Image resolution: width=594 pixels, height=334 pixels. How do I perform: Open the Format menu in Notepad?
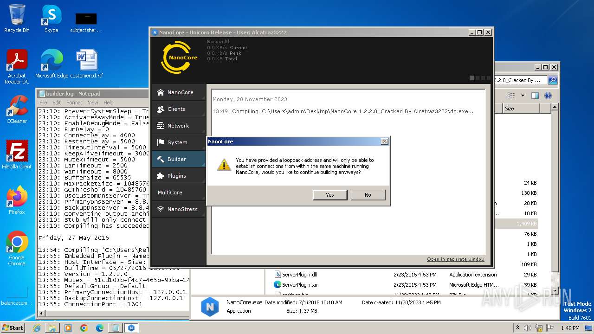(x=74, y=103)
